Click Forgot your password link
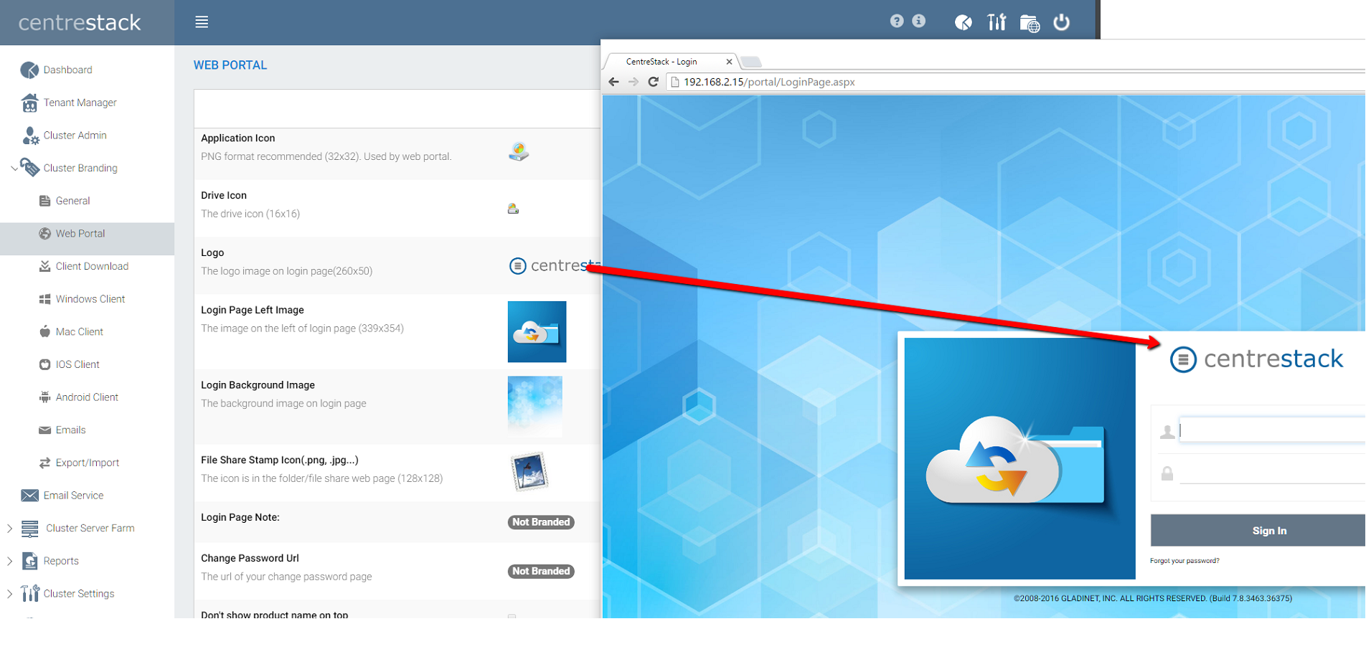The height and width of the screenshot is (667, 1366). [x=1184, y=561]
